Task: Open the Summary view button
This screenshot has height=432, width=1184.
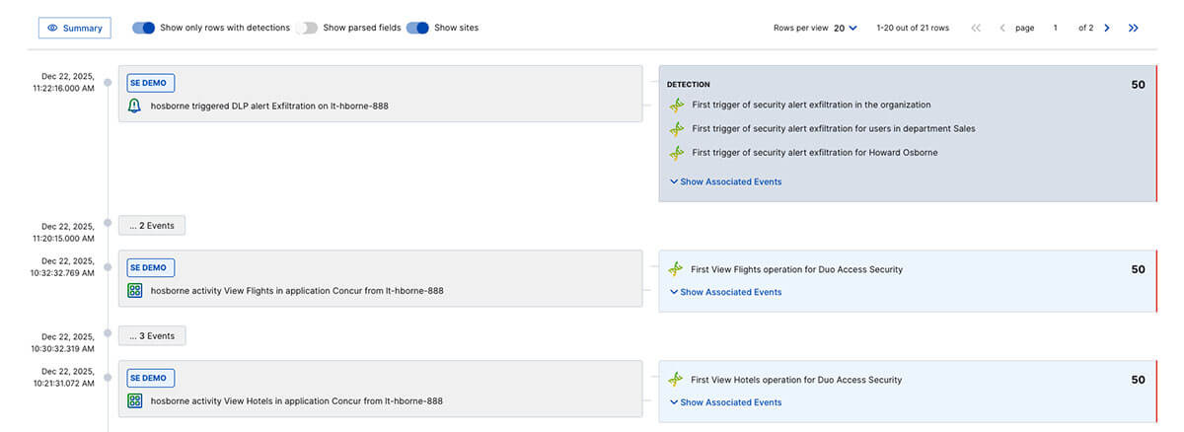Action: point(75,28)
